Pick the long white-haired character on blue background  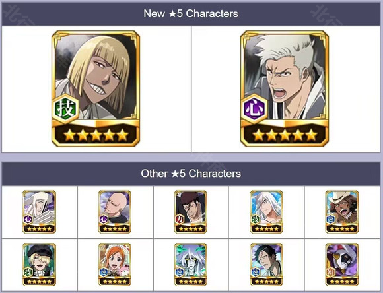click(x=267, y=212)
